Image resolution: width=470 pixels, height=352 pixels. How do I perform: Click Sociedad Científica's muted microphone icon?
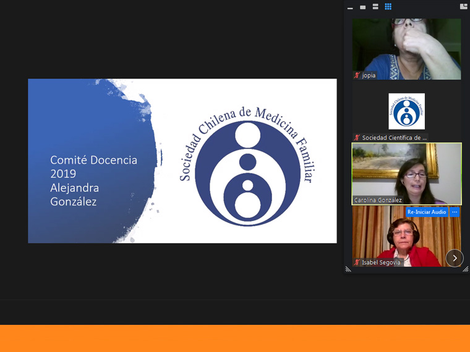tap(357, 138)
